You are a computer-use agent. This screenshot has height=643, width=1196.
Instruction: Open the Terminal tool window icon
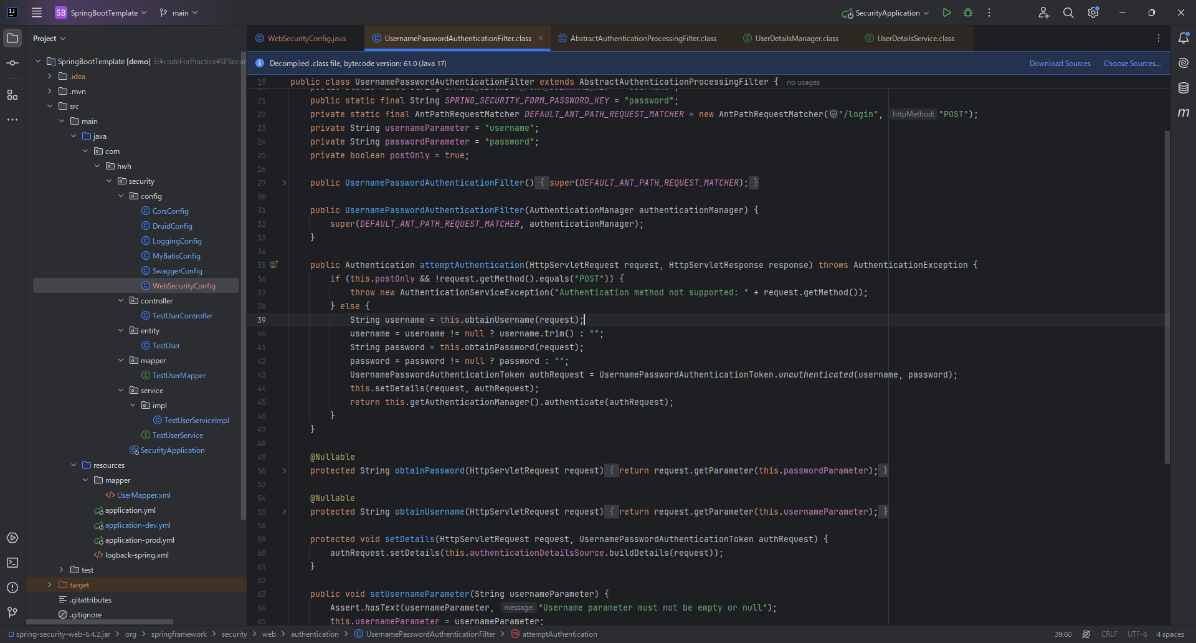tap(12, 563)
